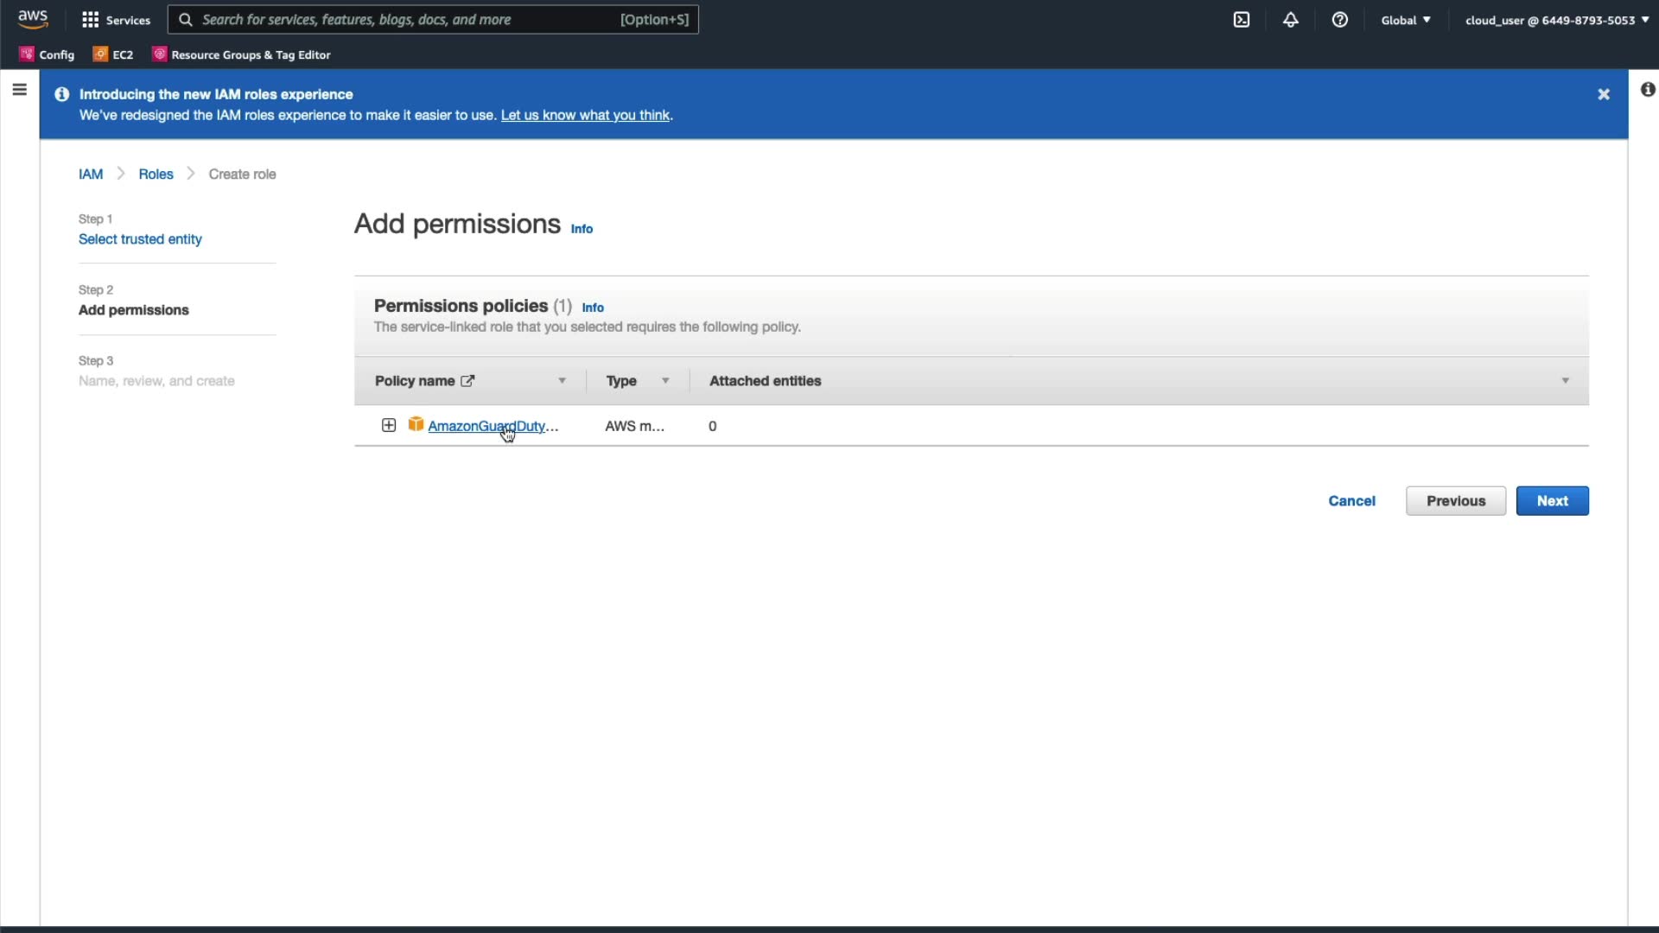Sort by the Type column arrow
This screenshot has width=1659, height=933.
665,381
